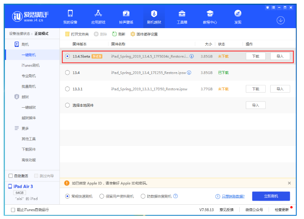Click the 刷机 section phone icon
Image resolution: width=304 pixels, height=219 pixels.
click(17, 44)
